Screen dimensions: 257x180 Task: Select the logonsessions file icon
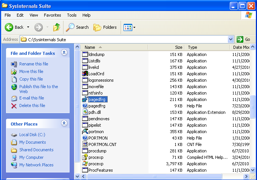point(85,80)
